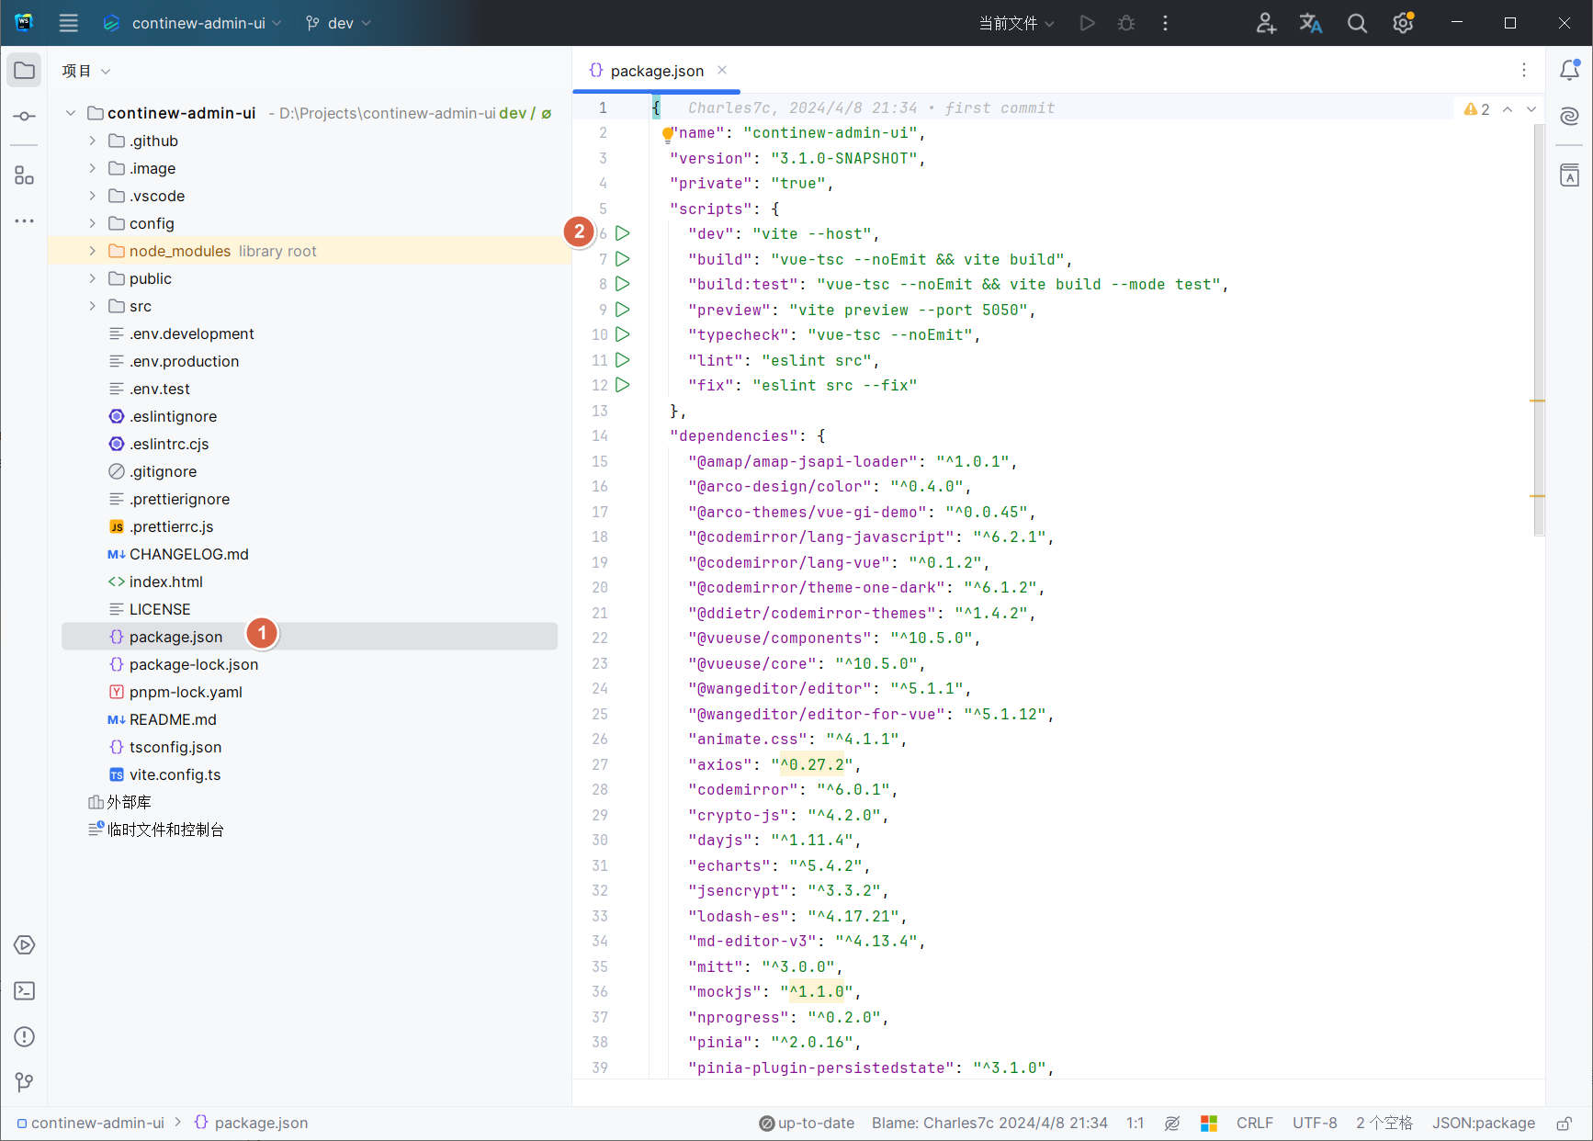Select vite.config.ts in project tree
The height and width of the screenshot is (1141, 1593).
[175, 774]
